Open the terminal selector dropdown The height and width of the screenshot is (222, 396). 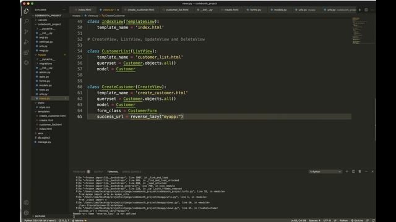[x=325, y=171]
